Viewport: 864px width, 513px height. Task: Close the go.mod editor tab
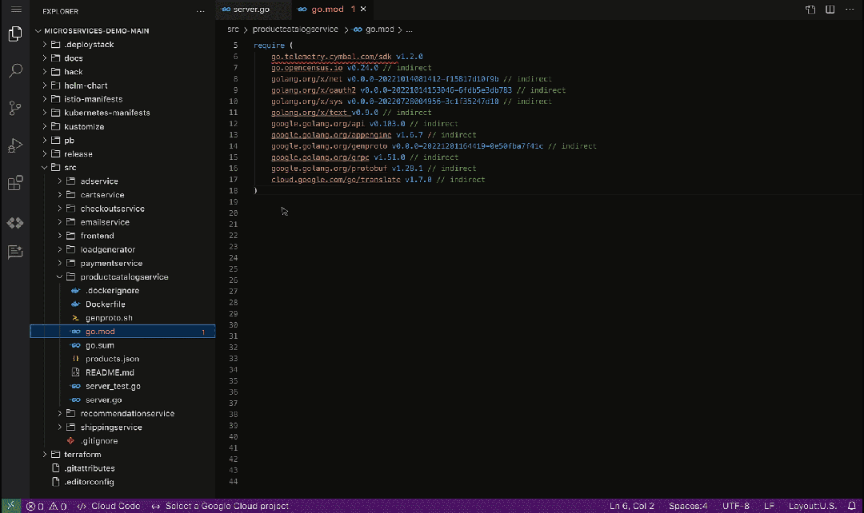click(363, 10)
